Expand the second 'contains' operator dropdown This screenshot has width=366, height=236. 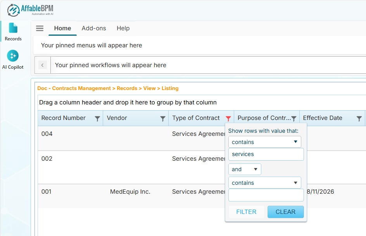tap(264, 183)
